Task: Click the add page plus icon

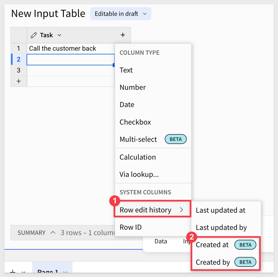Action: [x=13, y=272]
